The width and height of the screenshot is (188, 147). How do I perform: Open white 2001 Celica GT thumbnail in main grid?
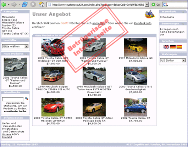click(94, 47)
